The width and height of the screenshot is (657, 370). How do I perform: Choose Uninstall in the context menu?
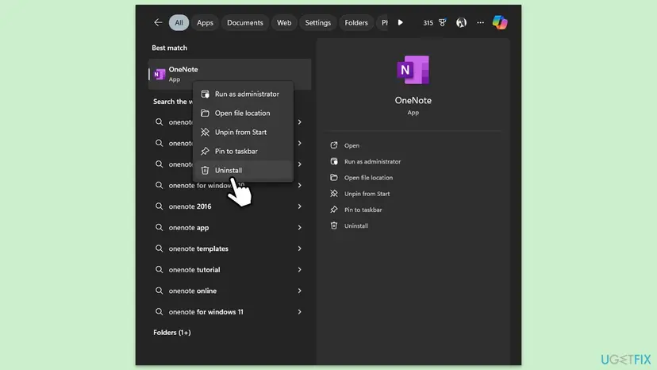[243, 171]
